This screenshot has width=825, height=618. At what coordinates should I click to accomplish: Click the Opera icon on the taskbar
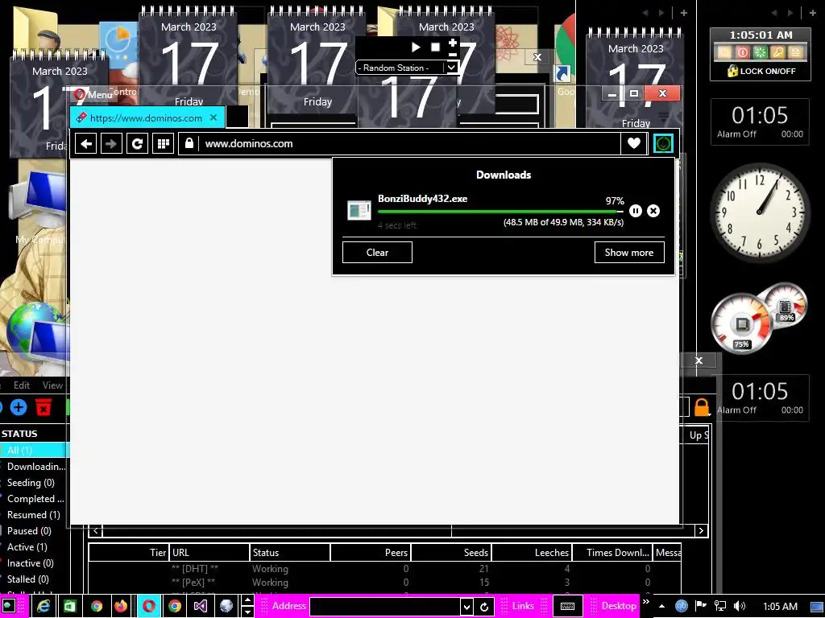(149, 606)
